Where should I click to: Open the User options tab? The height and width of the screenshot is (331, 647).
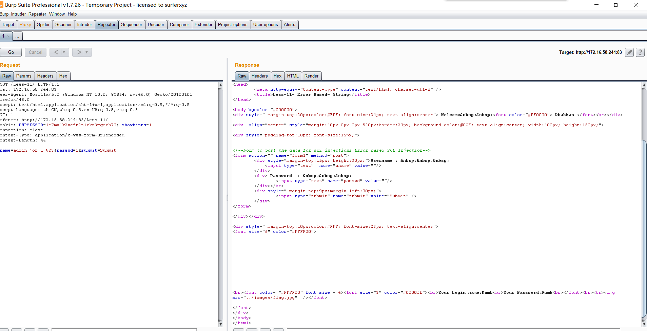(266, 24)
